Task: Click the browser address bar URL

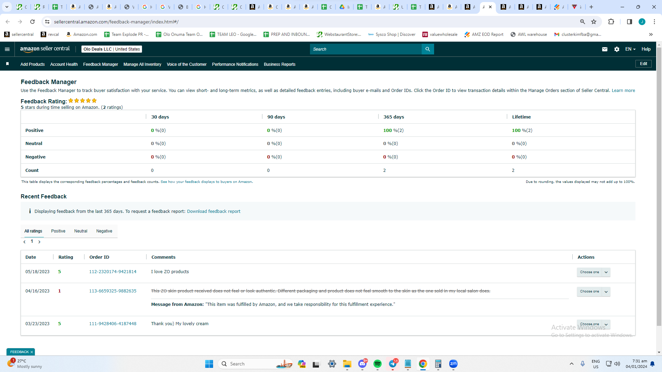Action: pyautogui.click(x=116, y=22)
